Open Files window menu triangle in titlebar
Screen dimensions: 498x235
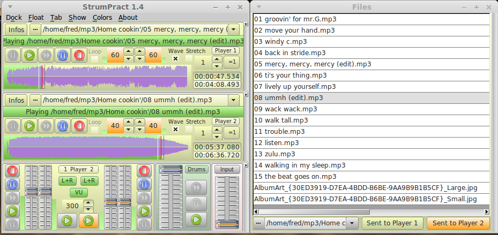(259, 7)
